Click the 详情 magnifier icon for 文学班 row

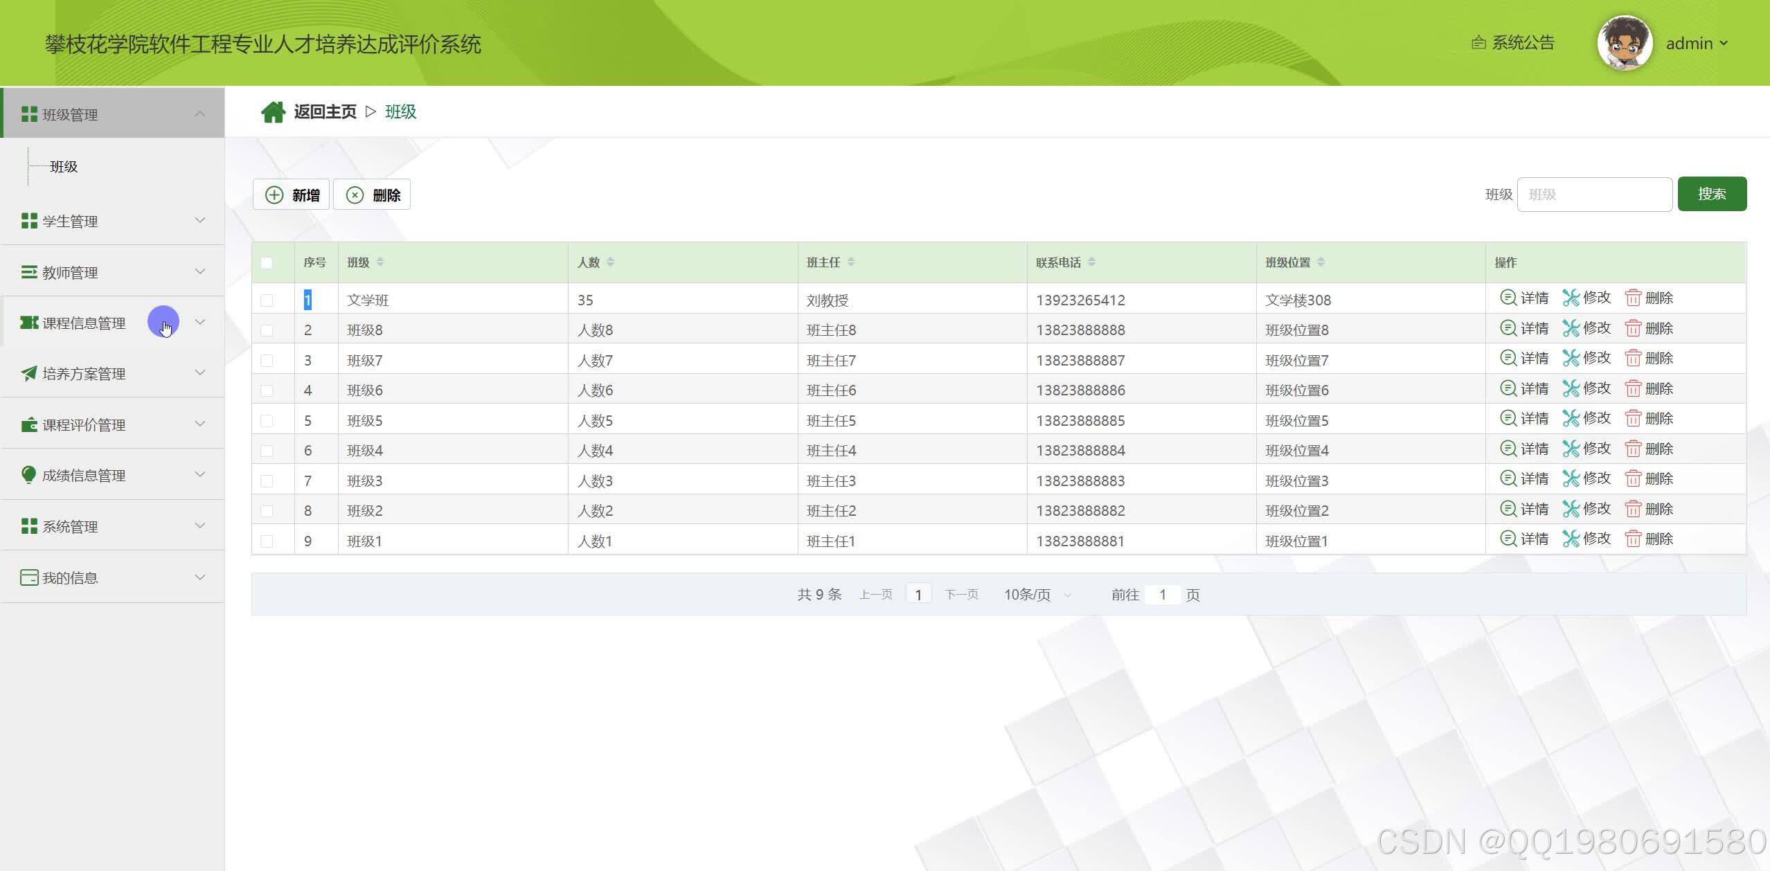(x=1508, y=298)
